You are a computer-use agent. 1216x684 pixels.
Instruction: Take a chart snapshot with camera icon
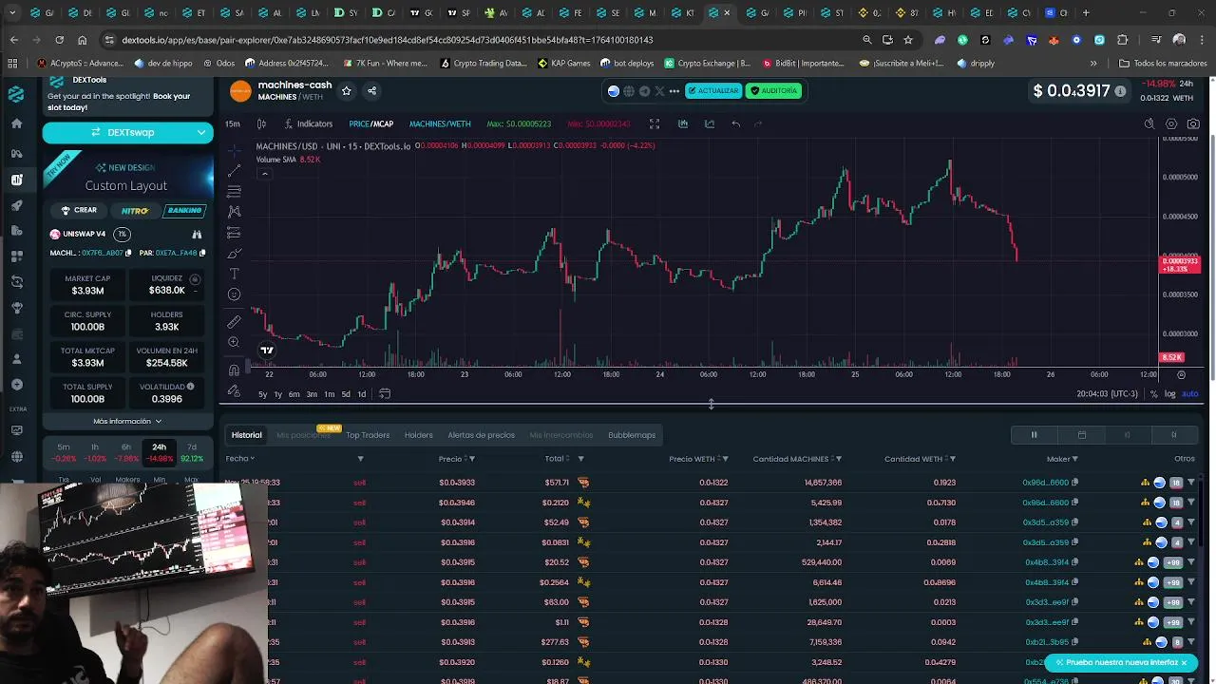pyautogui.click(x=1194, y=123)
